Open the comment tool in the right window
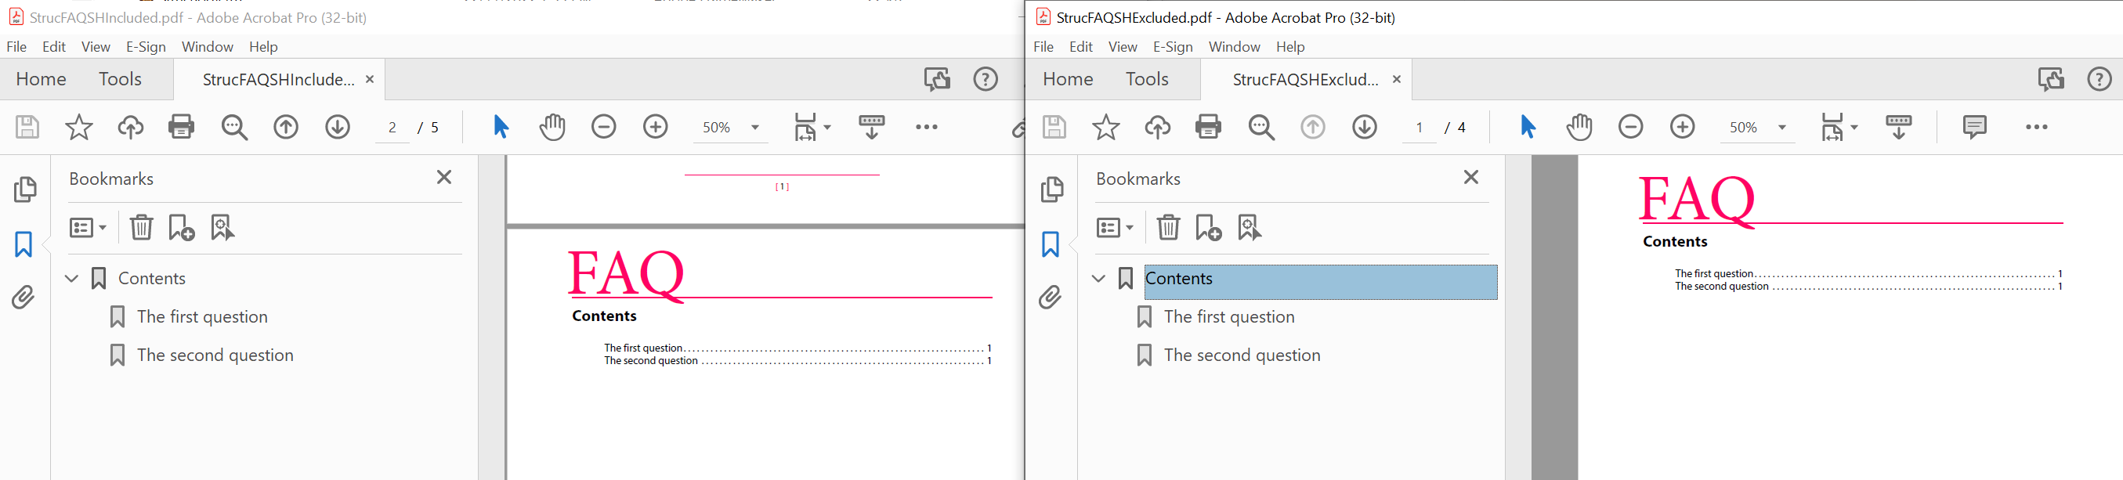The height and width of the screenshot is (480, 2123). click(x=1976, y=127)
